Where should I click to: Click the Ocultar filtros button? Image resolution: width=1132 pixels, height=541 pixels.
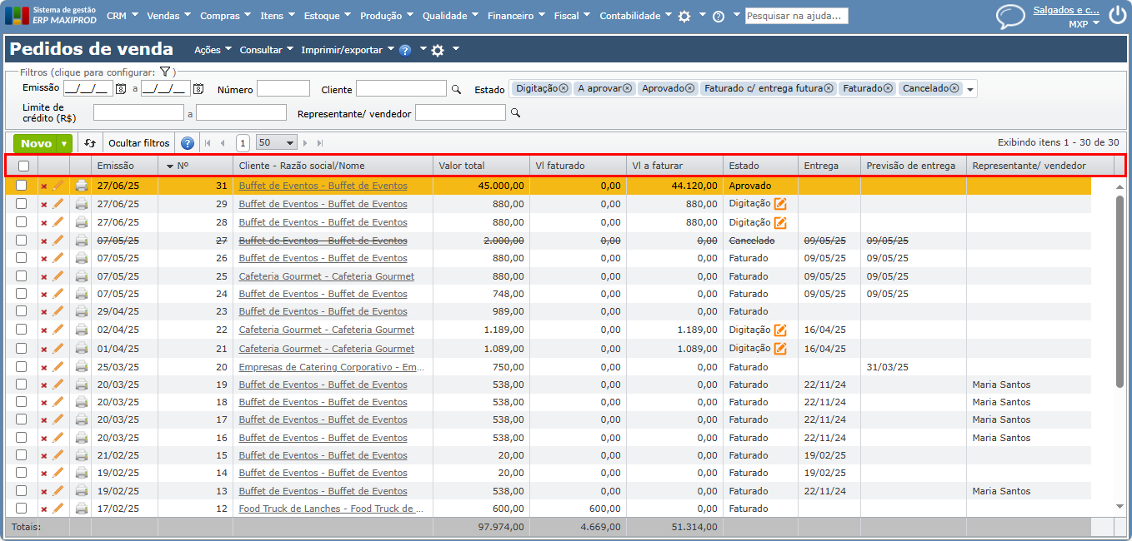(139, 143)
